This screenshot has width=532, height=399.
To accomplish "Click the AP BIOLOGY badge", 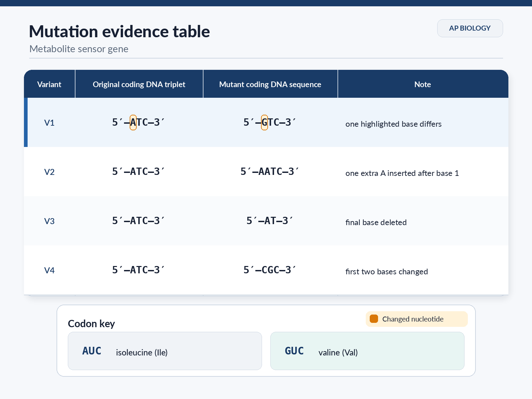I will [x=470, y=28].
